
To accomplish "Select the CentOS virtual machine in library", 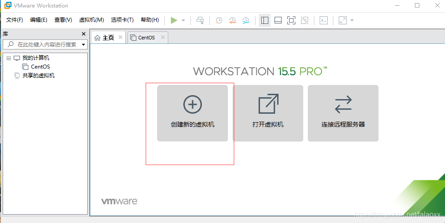I will point(40,67).
